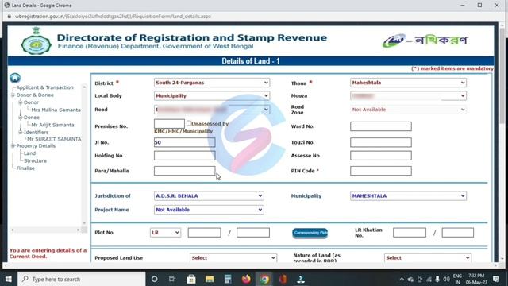Open the Mouza dropdown
The height and width of the screenshot is (286, 508).
click(x=408, y=95)
